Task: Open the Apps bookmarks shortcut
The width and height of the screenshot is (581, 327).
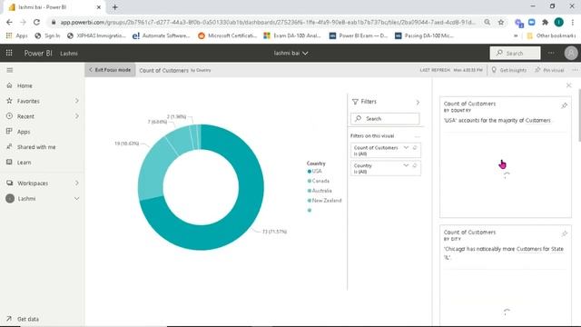Action: pyautogui.click(x=17, y=35)
